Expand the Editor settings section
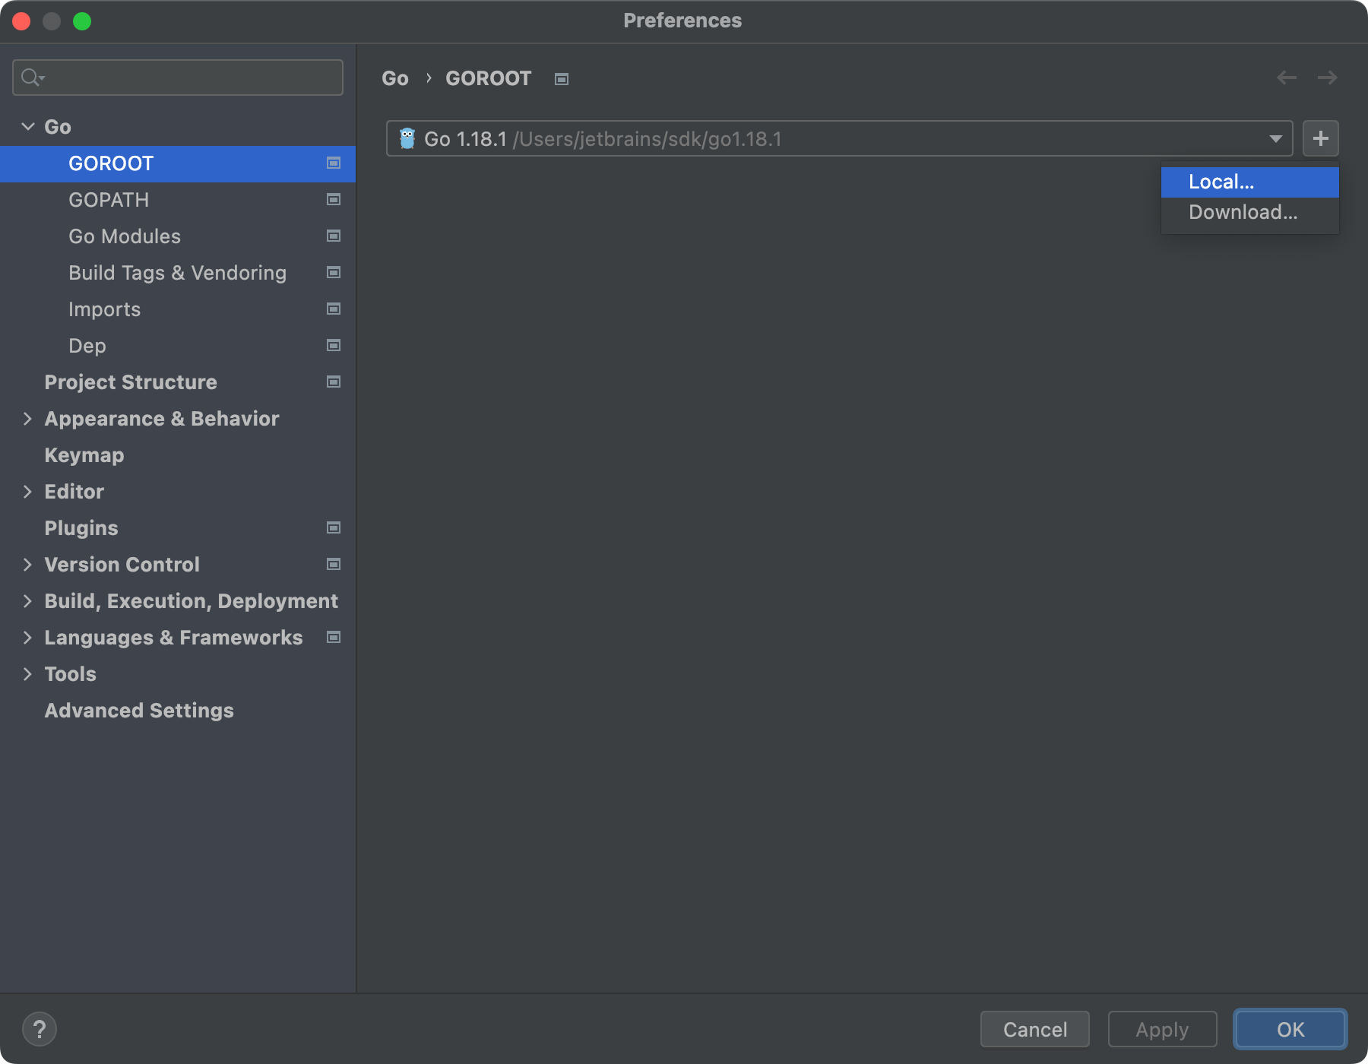This screenshot has width=1368, height=1064. click(28, 492)
